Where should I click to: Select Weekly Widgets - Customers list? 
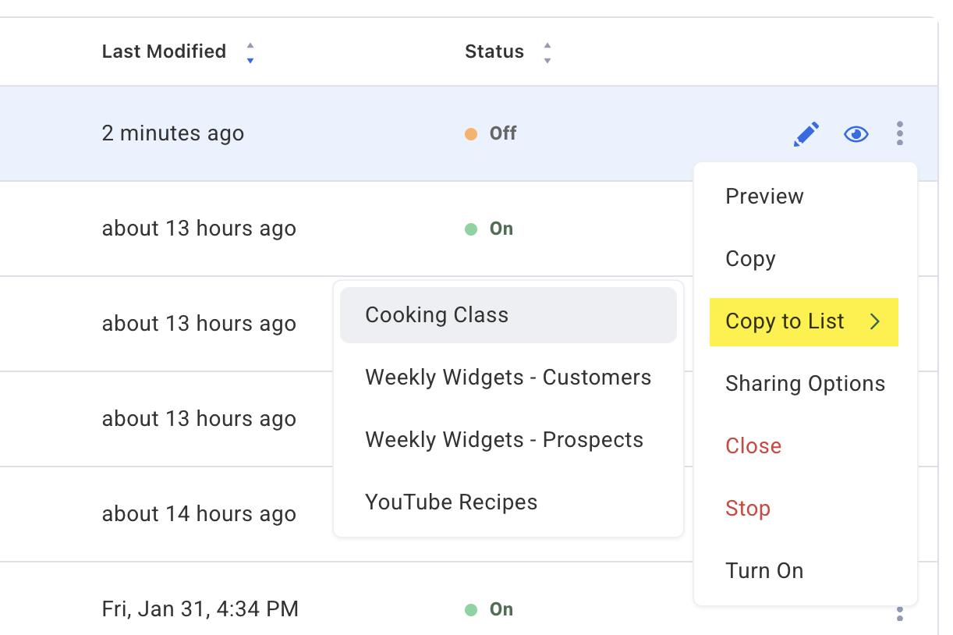[x=508, y=378]
